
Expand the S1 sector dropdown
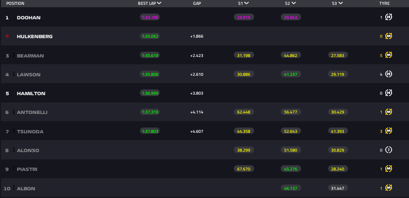[x=247, y=3]
